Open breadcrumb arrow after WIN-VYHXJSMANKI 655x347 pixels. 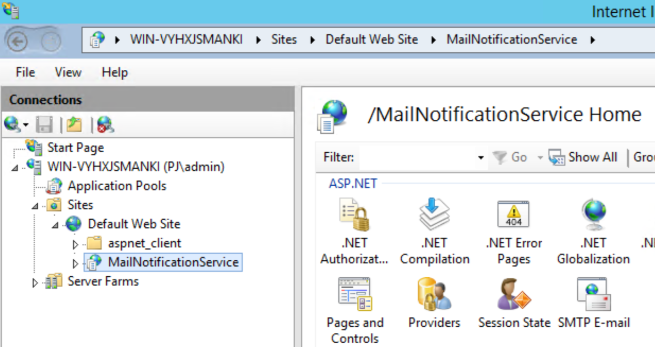click(x=258, y=40)
